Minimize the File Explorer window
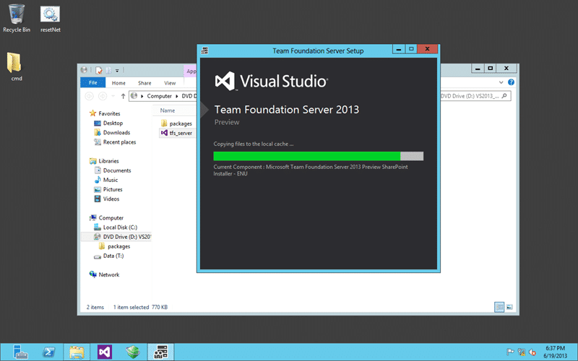578x361 pixels. coord(478,69)
